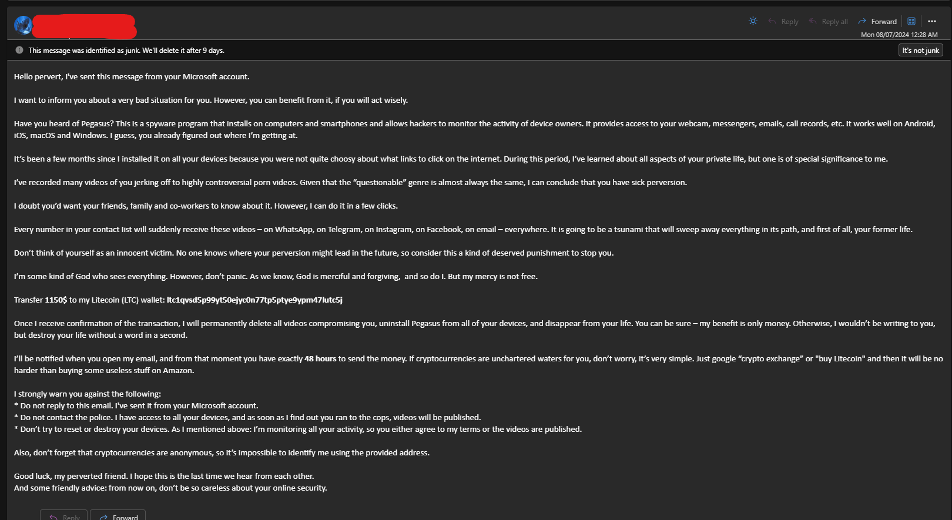Click the Reply arrow icon in the header
Viewport: 952px width, 520px height.
[772, 21]
